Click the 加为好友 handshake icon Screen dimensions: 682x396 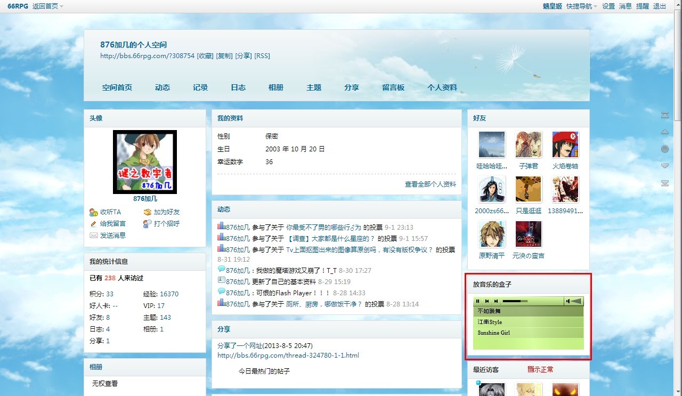148,212
